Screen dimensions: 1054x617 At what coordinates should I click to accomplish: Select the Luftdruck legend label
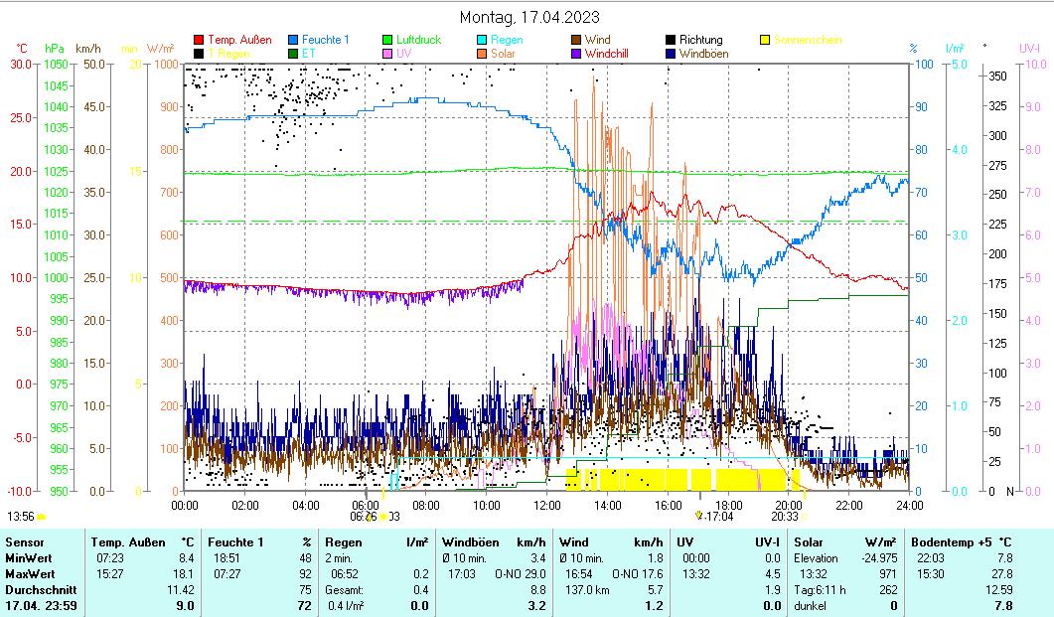[418, 40]
